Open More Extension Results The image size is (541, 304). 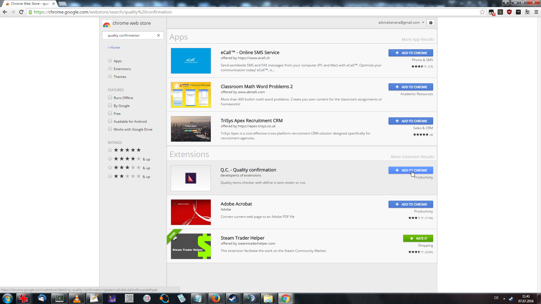(x=412, y=157)
